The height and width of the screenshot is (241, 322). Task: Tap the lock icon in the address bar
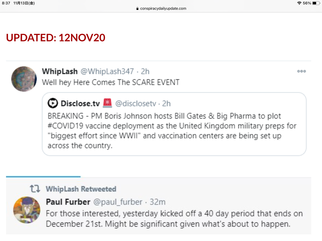tap(137, 9)
